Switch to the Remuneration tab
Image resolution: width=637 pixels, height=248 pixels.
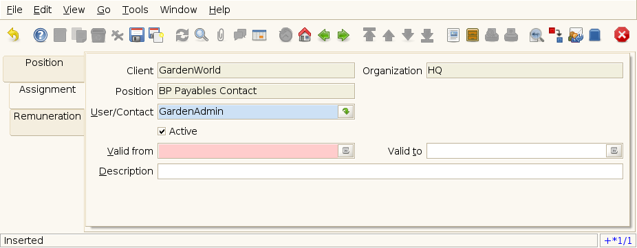[x=47, y=117]
